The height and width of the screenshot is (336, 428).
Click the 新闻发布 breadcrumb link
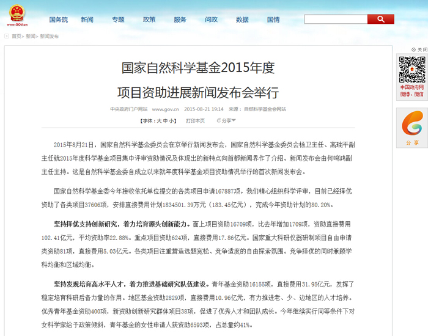tap(50, 37)
